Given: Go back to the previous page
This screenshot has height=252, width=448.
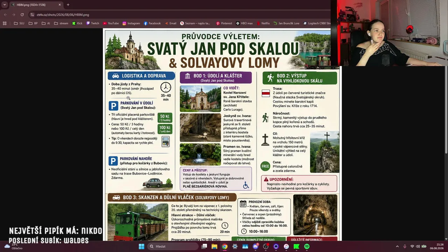Looking at the screenshot, I should coord(5,15).
